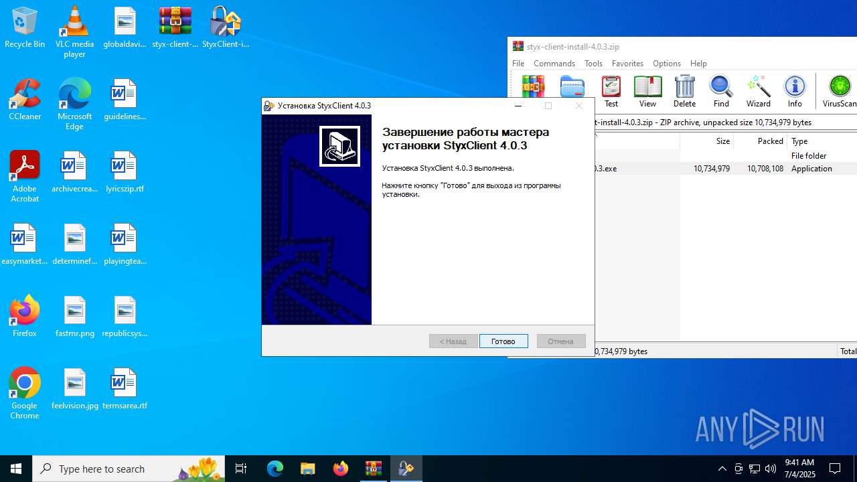This screenshot has height=482, width=857.
Task: Open Google Chrome desktop shortcut
Action: tap(25, 394)
